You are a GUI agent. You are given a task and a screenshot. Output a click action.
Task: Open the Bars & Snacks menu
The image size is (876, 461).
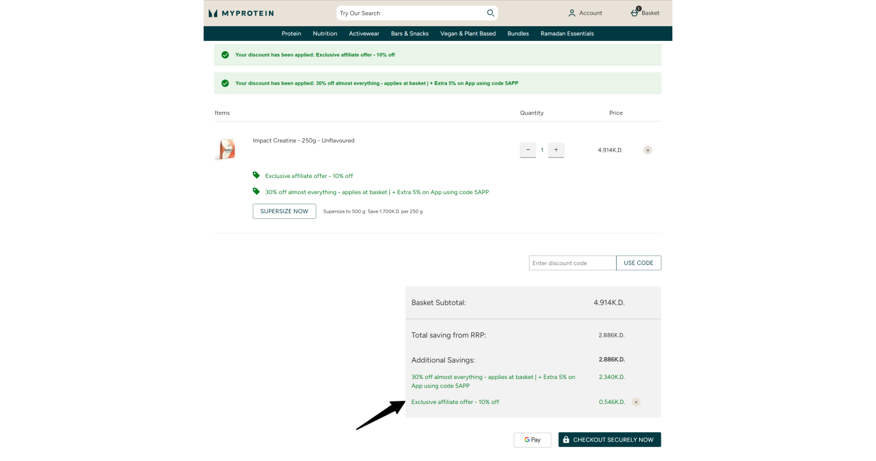click(x=410, y=33)
